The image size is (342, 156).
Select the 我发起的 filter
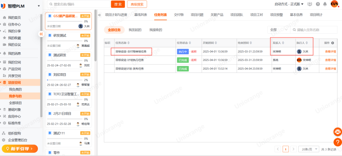tap(135, 30)
